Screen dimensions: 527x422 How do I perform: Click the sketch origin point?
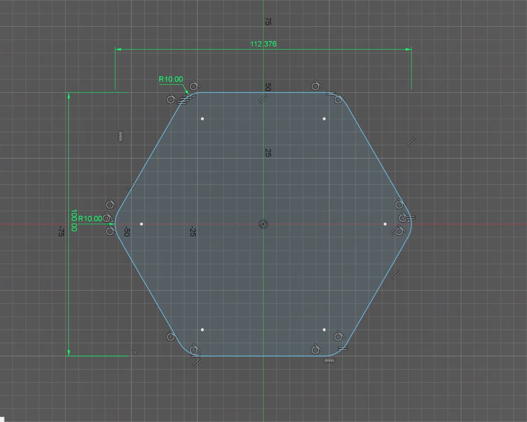pyautogui.click(x=263, y=224)
